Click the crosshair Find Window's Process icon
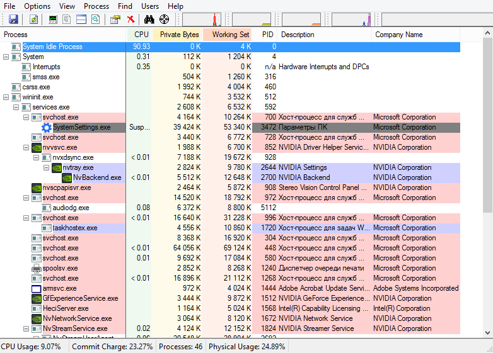 tap(164, 20)
